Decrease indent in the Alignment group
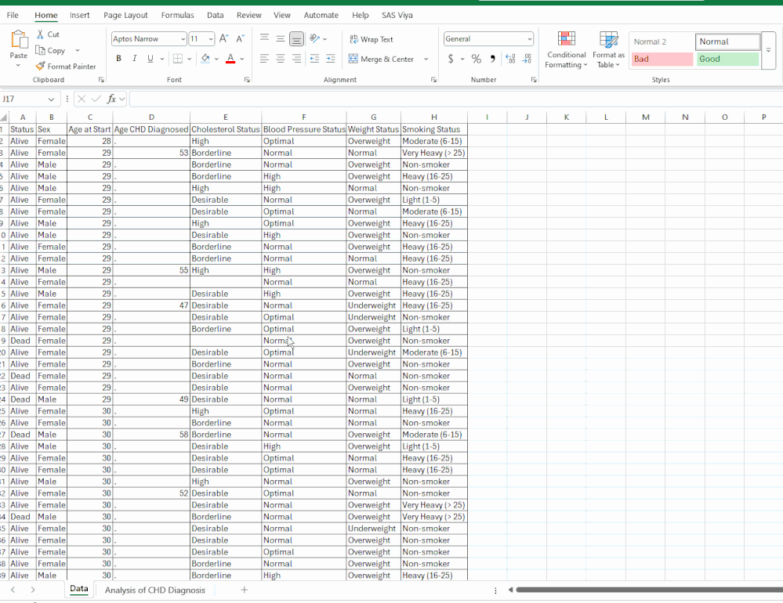The width and height of the screenshot is (783, 603). coord(314,59)
